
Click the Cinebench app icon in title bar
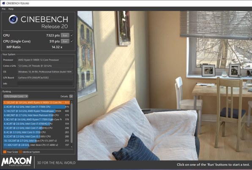click(x=3, y=3)
